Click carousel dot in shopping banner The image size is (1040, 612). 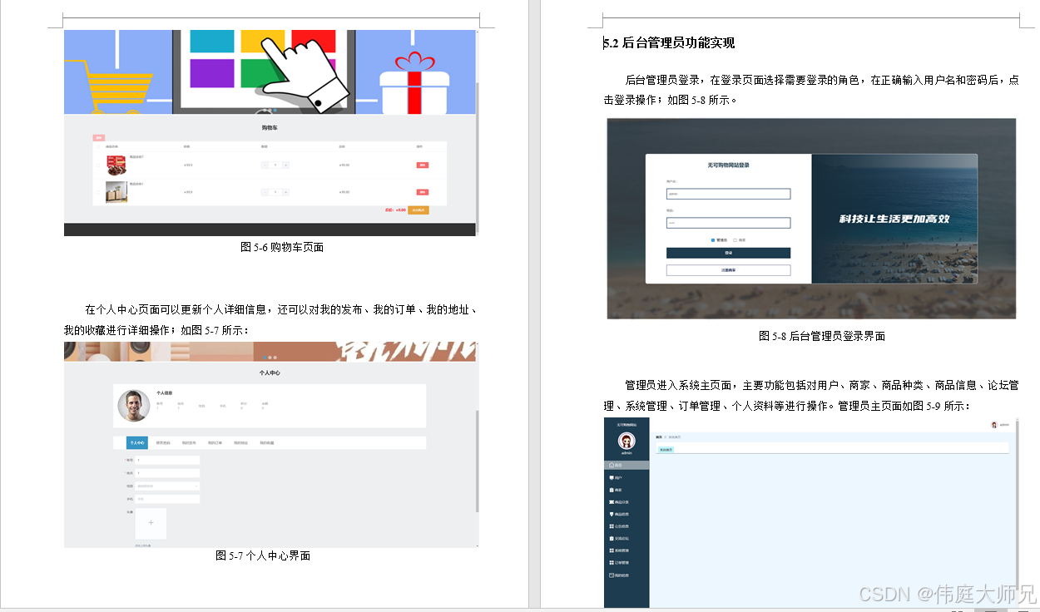pyautogui.click(x=275, y=110)
